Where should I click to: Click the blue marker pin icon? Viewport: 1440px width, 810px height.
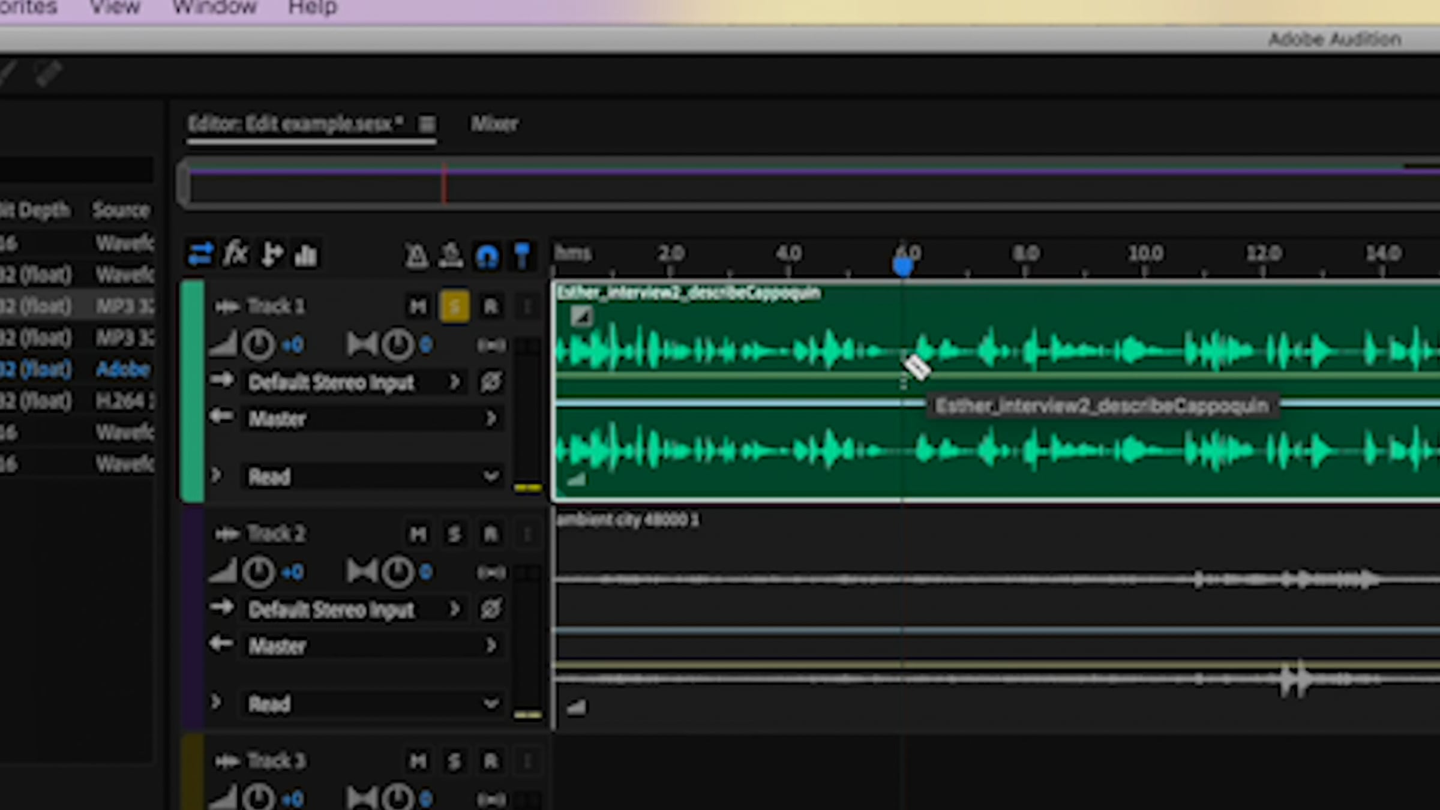click(522, 255)
